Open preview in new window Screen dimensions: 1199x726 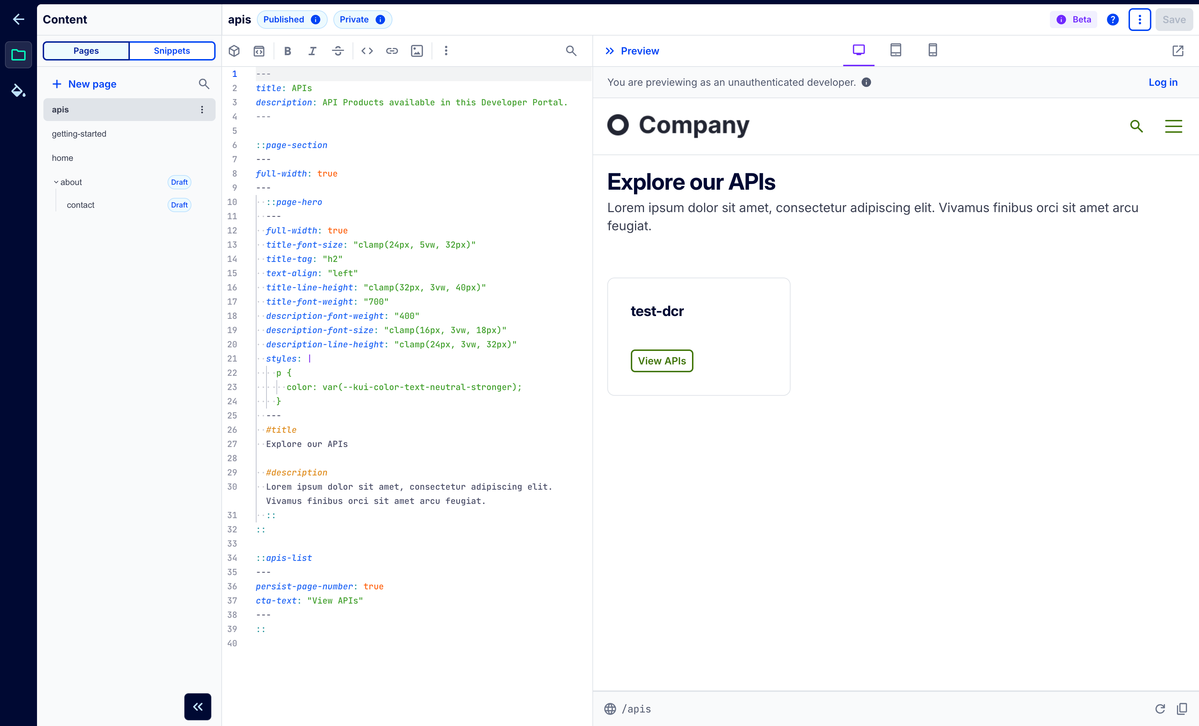click(x=1178, y=51)
